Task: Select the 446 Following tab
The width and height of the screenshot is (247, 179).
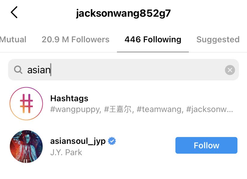Action: (x=153, y=40)
